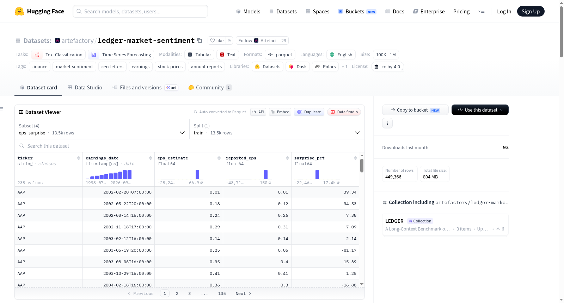Open the Docs page

394,11
